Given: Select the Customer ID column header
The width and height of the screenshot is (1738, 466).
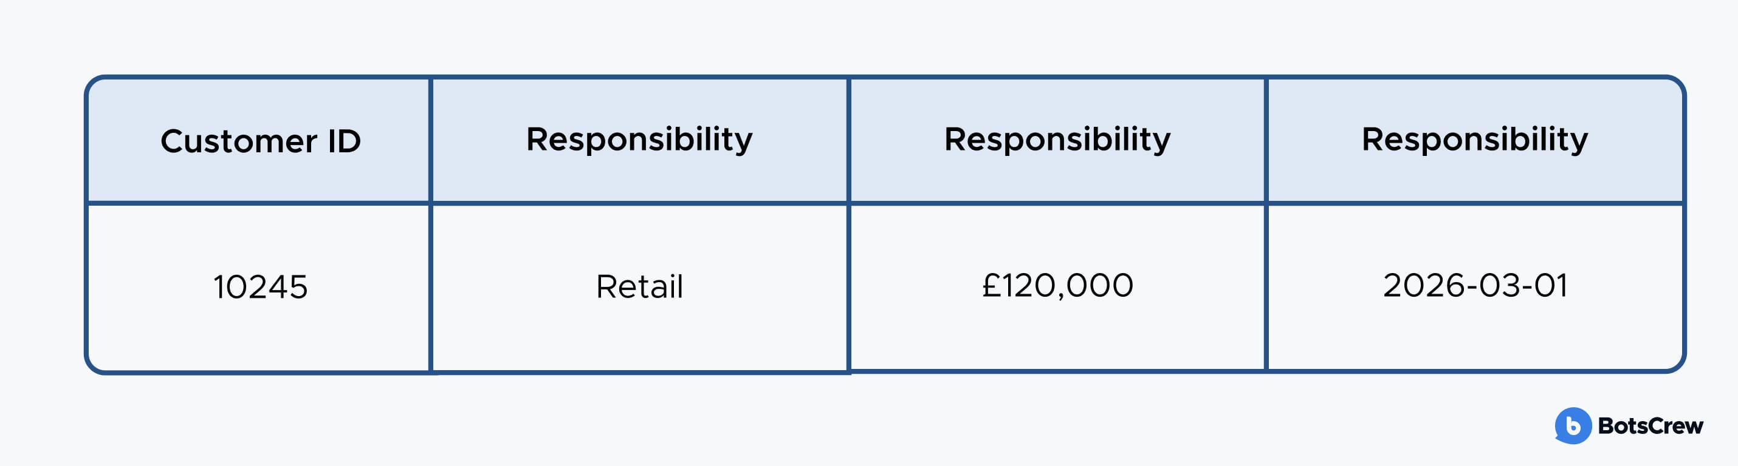Looking at the screenshot, I should click(261, 141).
